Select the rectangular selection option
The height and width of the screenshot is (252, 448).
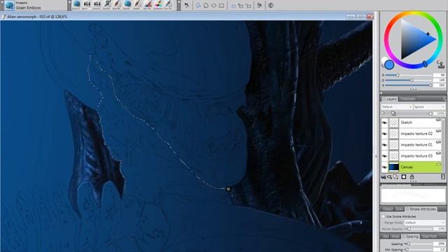coord(221,6)
